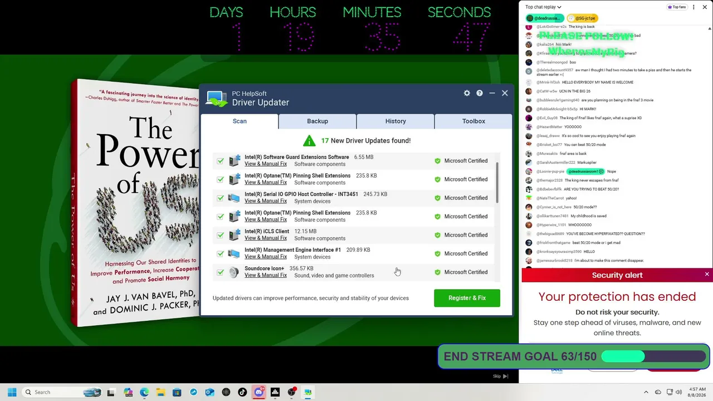Screen dimensions: 713x401
Task: Open the OneDrive cloud tray icon
Action: (x=658, y=392)
